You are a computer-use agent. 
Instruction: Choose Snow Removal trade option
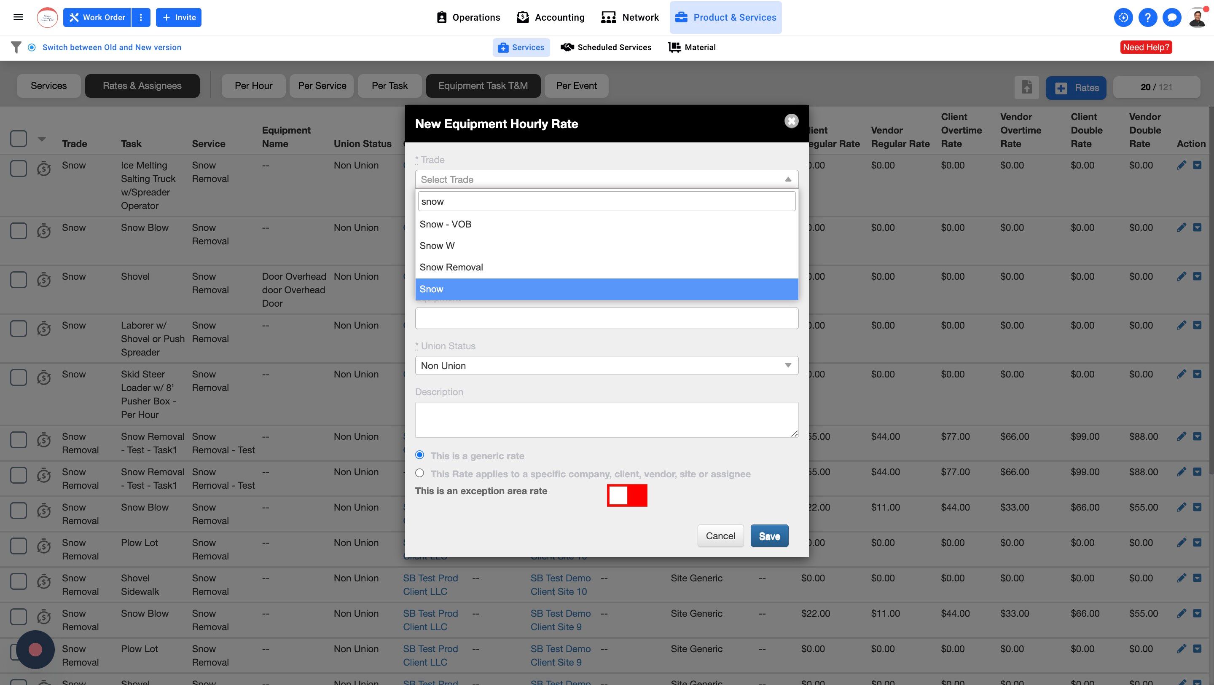click(451, 267)
